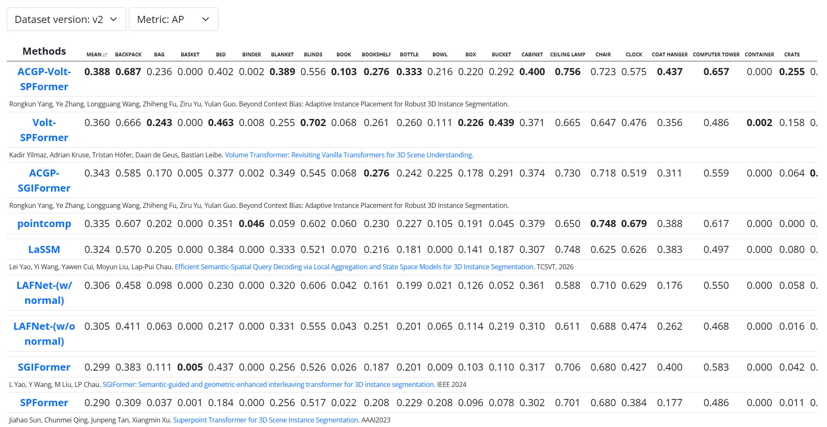Open ACGP-SGIFormer method entry
The height and width of the screenshot is (427, 827).
point(44,180)
